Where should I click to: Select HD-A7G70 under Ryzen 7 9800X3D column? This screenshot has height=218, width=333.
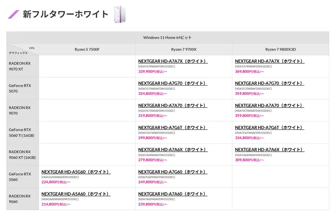pos(269,83)
